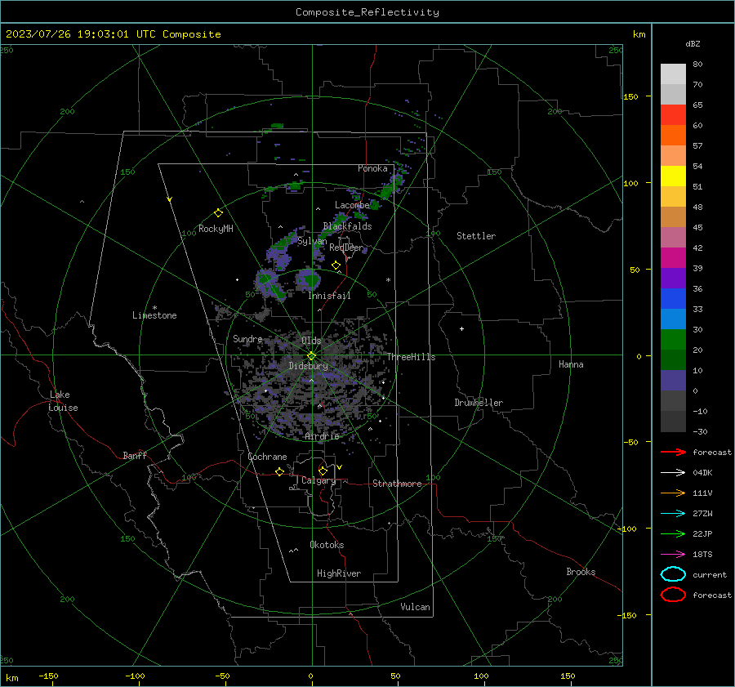Select the 'RockyMH' map label
Image resolution: width=735 pixels, height=687 pixels.
pos(216,229)
